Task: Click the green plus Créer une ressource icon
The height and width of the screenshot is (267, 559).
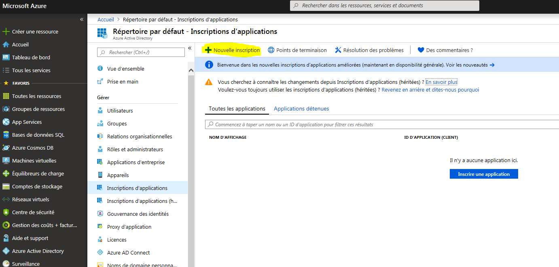Action: pos(6,31)
